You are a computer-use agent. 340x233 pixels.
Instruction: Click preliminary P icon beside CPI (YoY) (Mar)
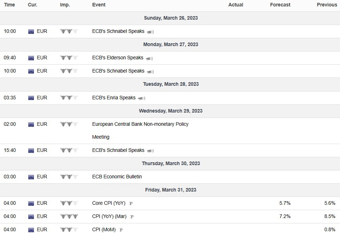tap(132, 217)
